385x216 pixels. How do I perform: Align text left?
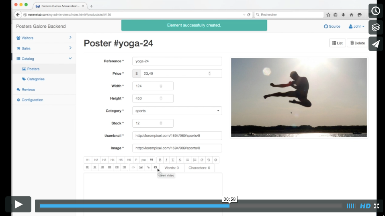click(x=88, y=167)
